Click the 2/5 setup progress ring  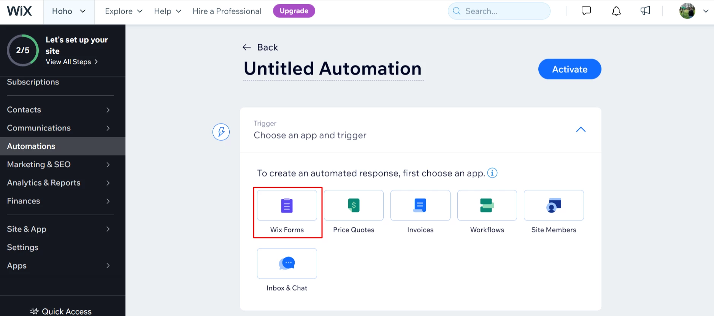pos(23,50)
